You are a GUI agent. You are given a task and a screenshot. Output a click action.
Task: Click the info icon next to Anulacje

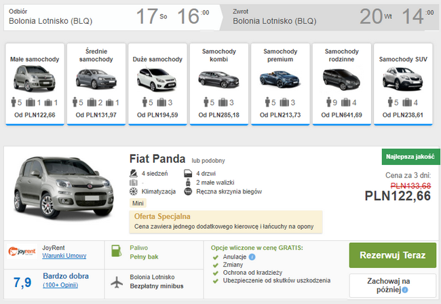pyautogui.click(x=252, y=256)
